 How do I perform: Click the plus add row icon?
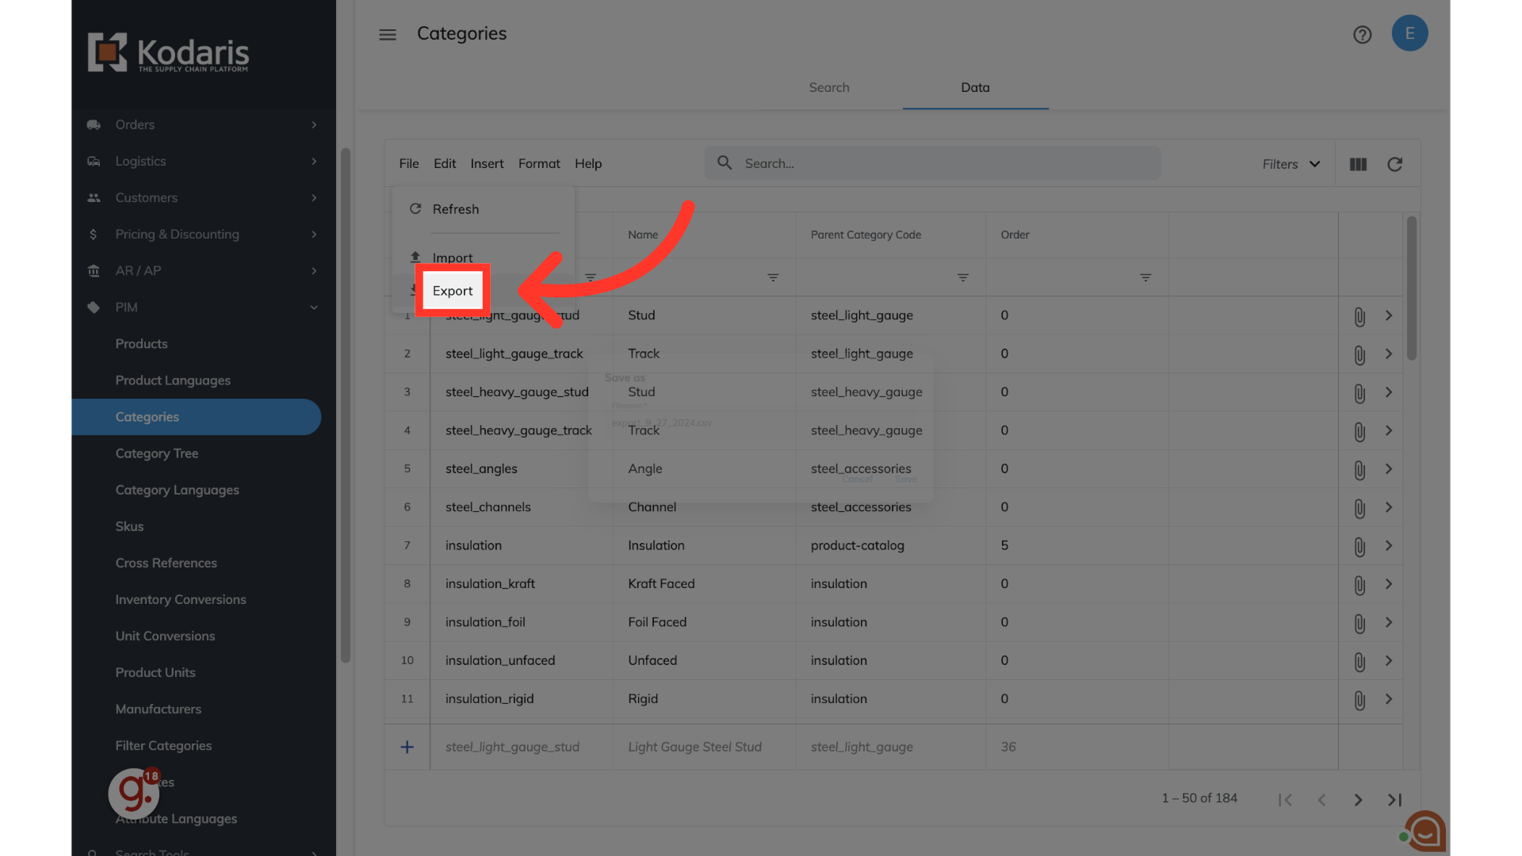pyautogui.click(x=407, y=747)
